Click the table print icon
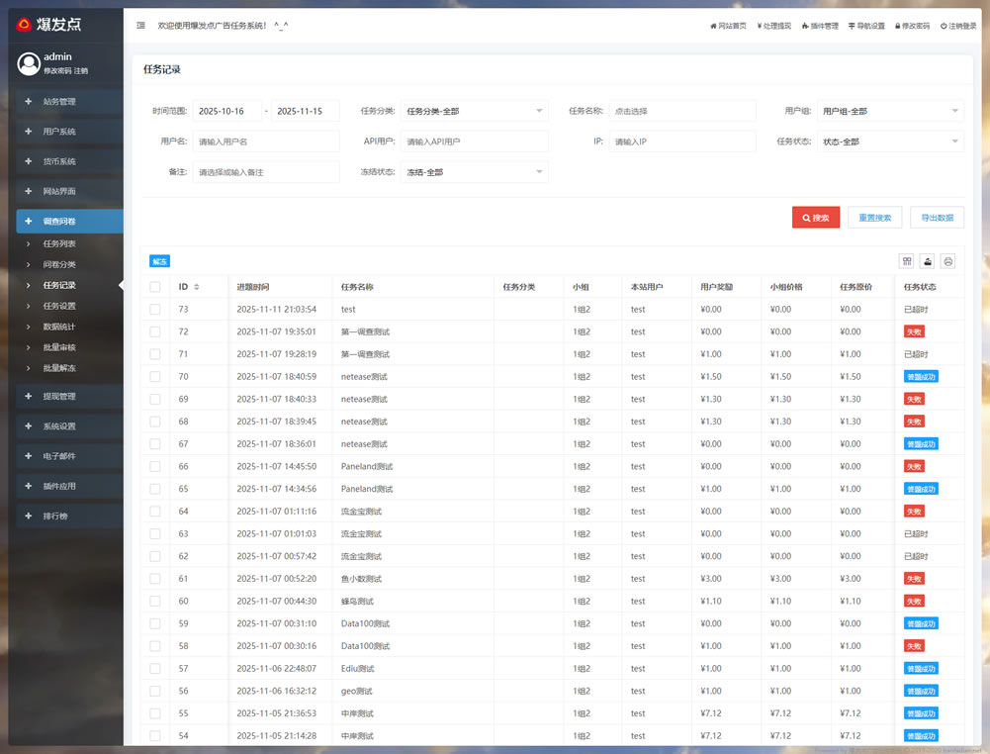The height and width of the screenshot is (754, 990). 948,261
